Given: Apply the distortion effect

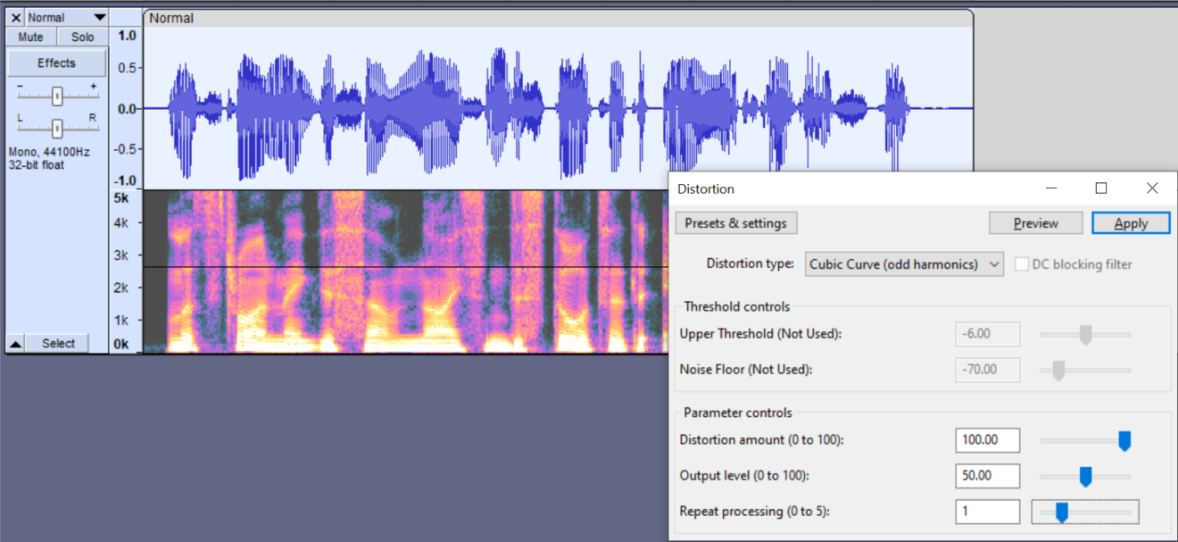Looking at the screenshot, I should coord(1130,222).
